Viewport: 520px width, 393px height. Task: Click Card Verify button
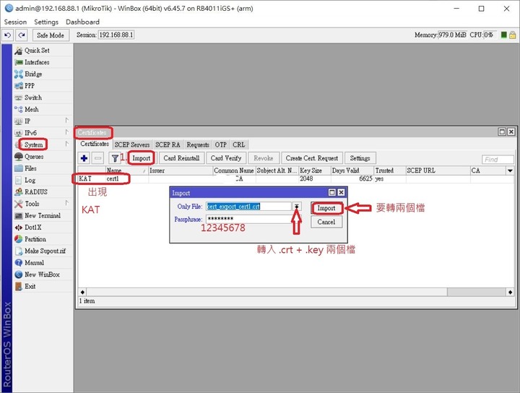(x=226, y=158)
